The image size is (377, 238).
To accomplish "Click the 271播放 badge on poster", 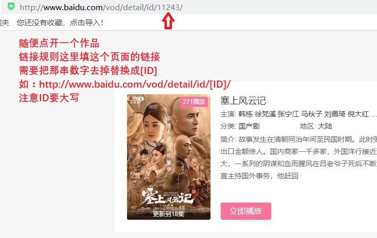I will (x=194, y=102).
